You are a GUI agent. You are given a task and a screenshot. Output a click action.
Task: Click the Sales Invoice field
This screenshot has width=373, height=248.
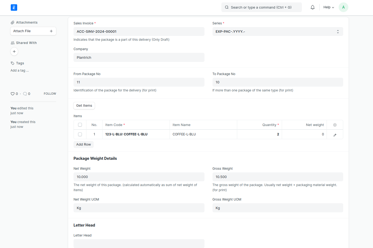[139, 32]
